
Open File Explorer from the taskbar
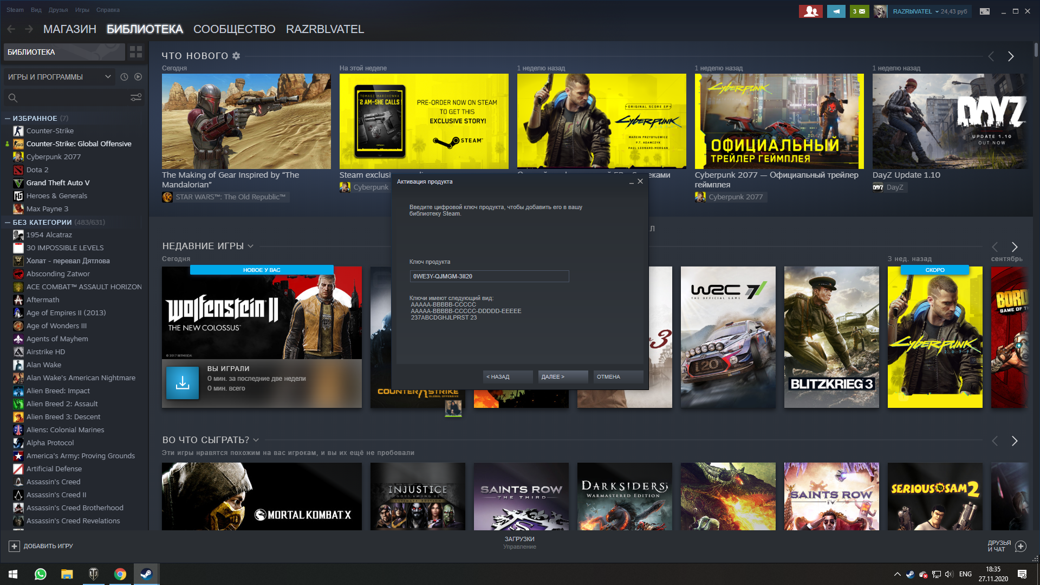pos(67,574)
